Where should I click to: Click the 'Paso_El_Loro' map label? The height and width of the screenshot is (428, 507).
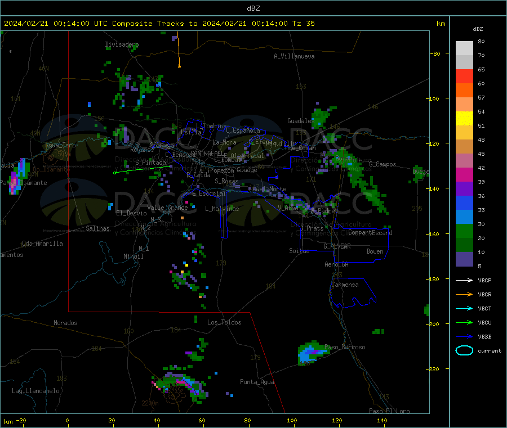pyautogui.click(x=389, y=411)
